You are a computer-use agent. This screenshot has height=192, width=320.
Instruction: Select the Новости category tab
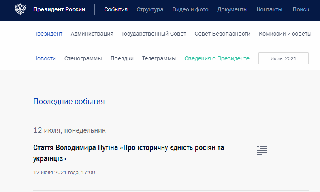click(45, 58)
